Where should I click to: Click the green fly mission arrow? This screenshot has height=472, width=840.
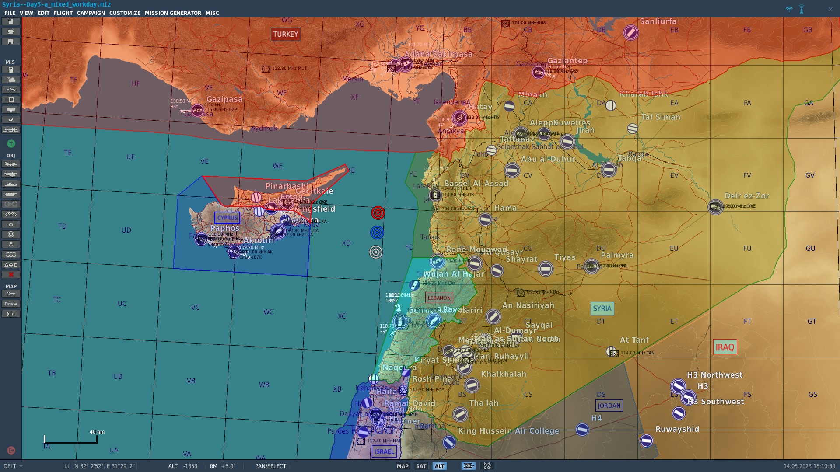point(11,143)
